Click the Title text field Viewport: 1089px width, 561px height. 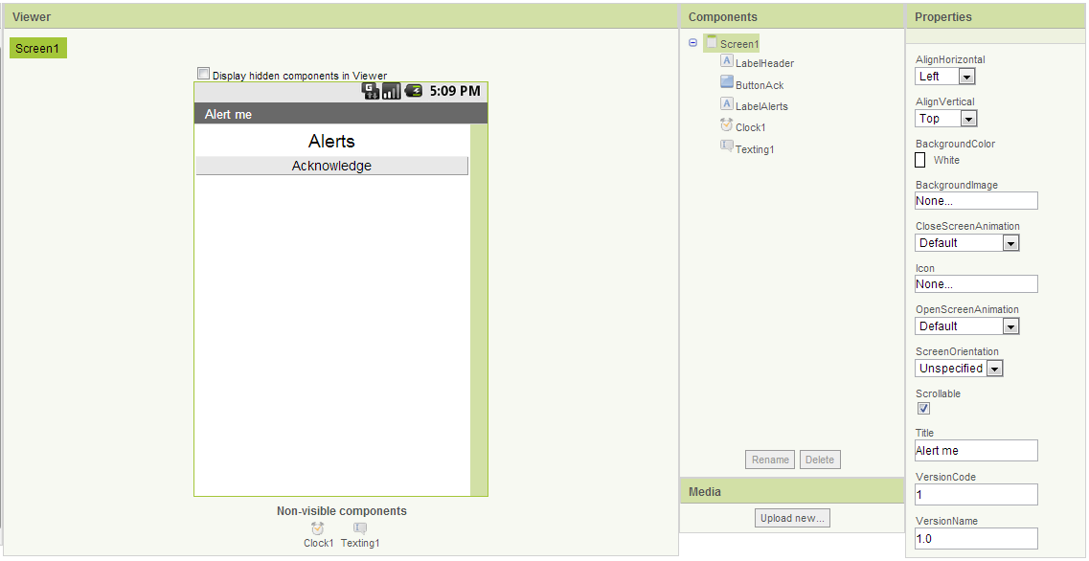pyautogui.click(x=977, y=450)
